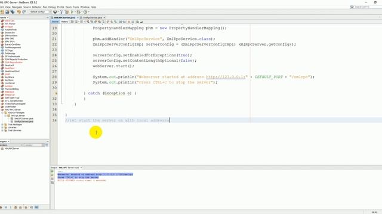The image size is (382, 214).
Task: Click the Find Selection icon in editor toolbar
Action: [88, 22]
